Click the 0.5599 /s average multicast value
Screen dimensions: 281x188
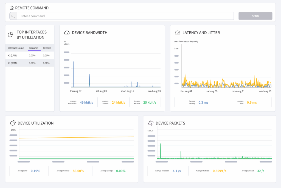tap(220, 171)
